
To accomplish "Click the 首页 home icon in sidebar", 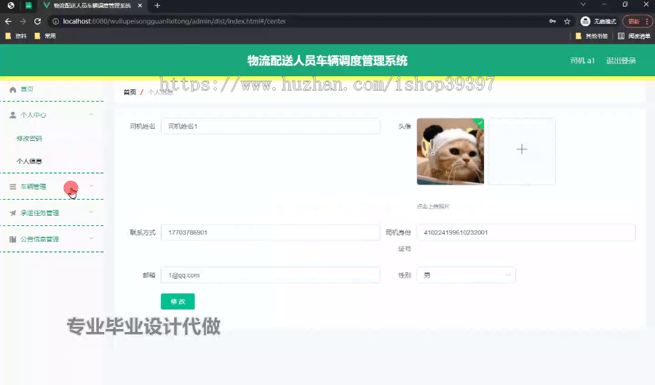I will pos(12,89).
